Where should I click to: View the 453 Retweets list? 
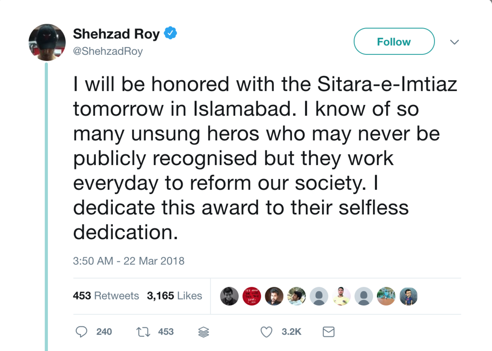pyautogui.click(x=106, y=296)
